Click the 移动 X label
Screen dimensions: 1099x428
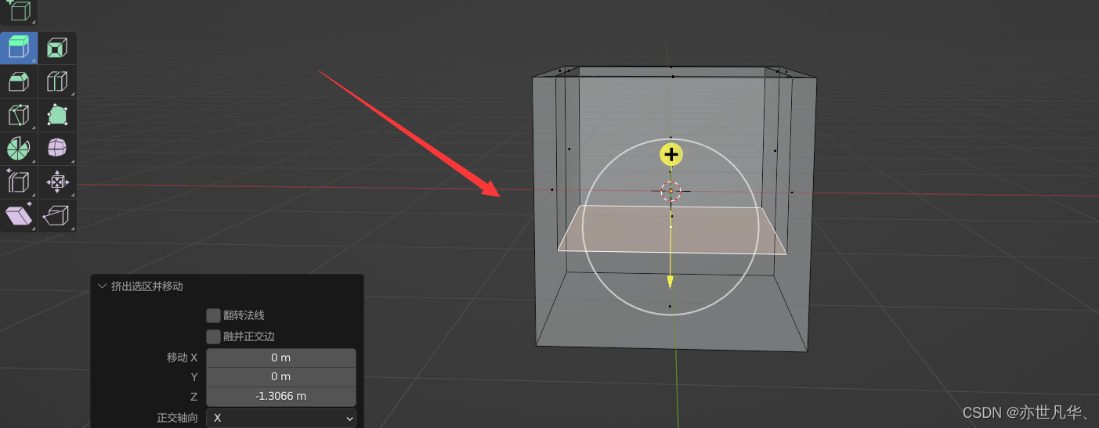(x=183, y=358)
